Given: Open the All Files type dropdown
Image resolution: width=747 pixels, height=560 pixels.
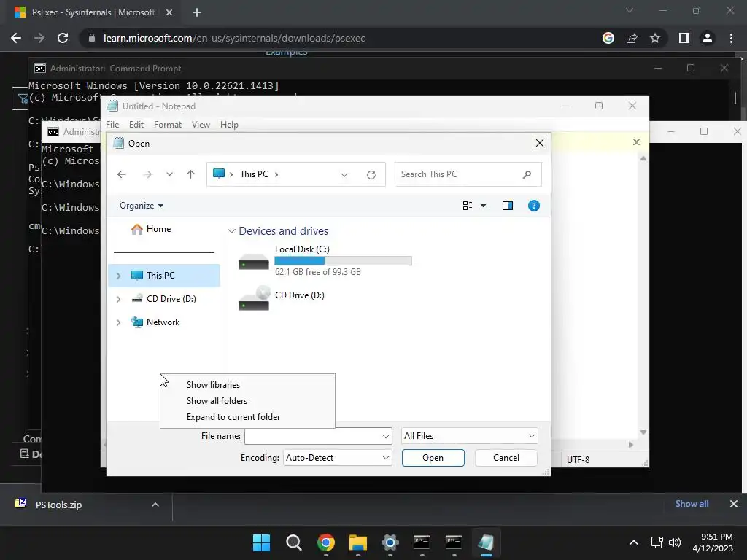Looking at the screenshot, I should 470,436.
